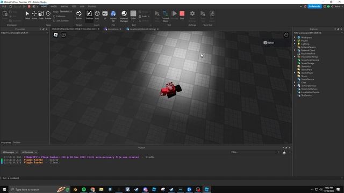Open the chat icon in the viewport
This screenshot has width=344, height=193.
(x=63, y=35)
